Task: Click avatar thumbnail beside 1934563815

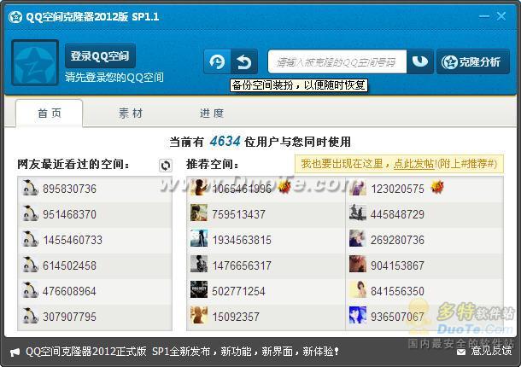Action: (x=199, y=238)
